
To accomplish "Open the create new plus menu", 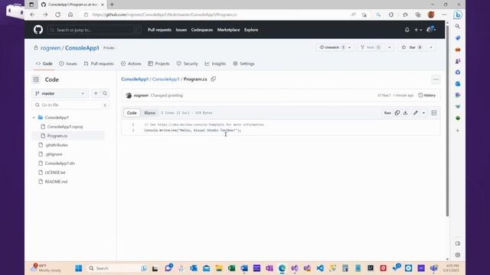I will (x=418, y=30).
